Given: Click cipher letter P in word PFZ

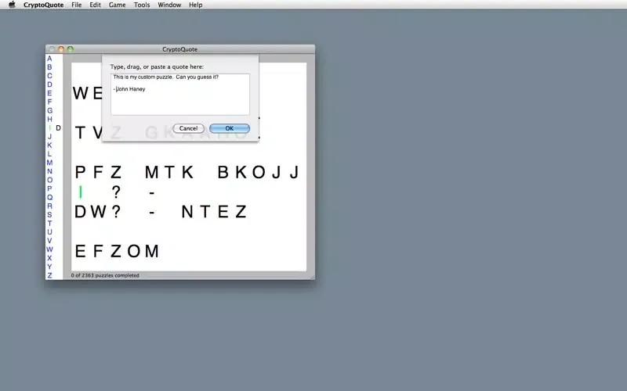Looking at the screenshot, I should tap(80, 173).
